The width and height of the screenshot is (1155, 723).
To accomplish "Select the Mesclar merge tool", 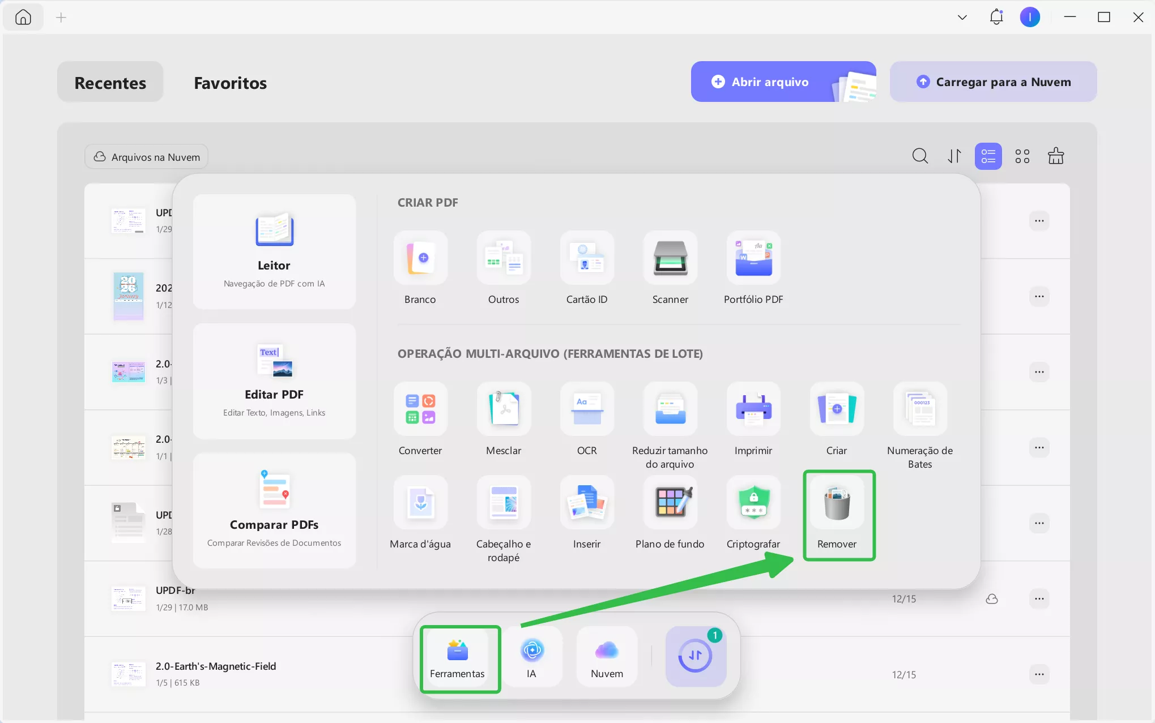I will [x=504, y=409].
